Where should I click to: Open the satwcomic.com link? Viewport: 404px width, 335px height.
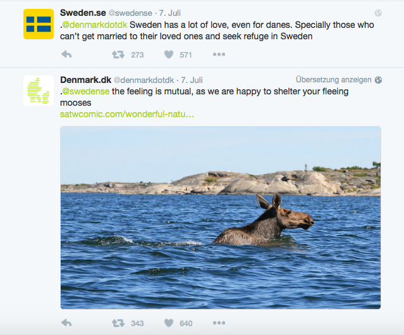[127, 115]
